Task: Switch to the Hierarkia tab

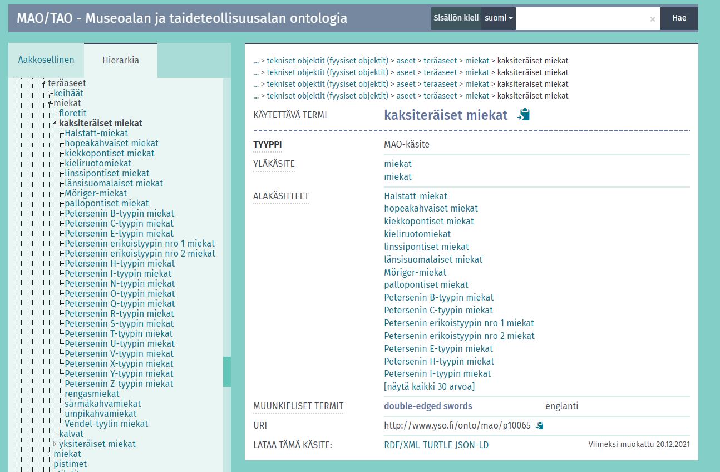Action: coord(121,60)
